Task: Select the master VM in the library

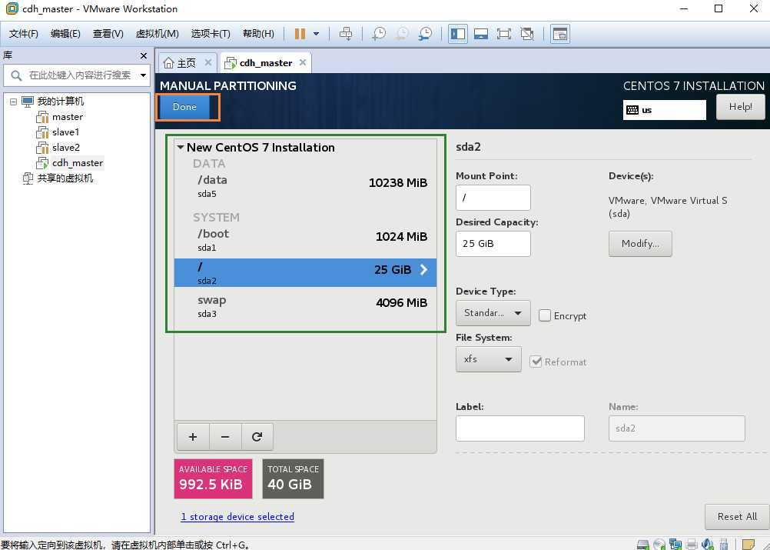Action: pyautogui.click(x=68, y=117)
